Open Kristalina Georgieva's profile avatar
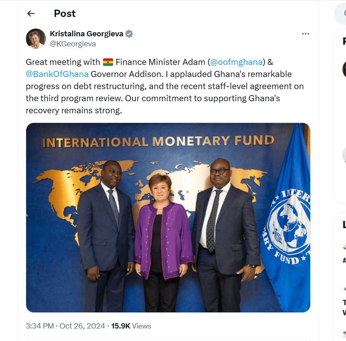This screenshot has width=346, height=341. pyautogui.click(x=36, y=39)
